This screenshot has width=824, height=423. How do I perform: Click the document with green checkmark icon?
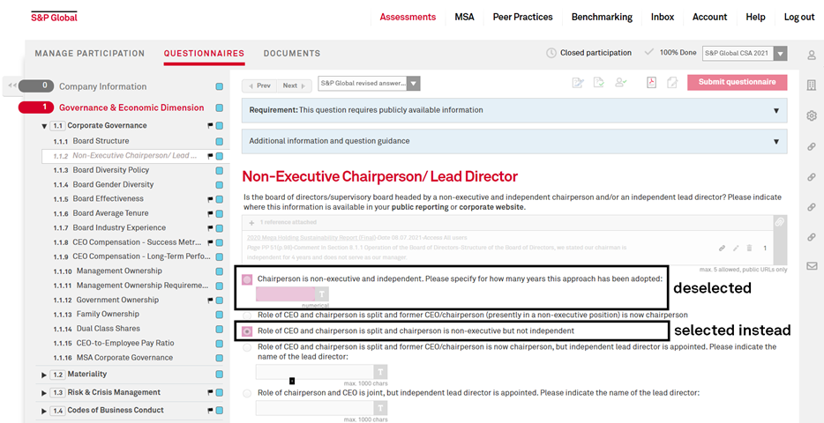(599, 82)
